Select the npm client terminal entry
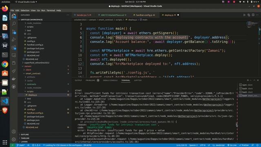Image resolution: width=261 pixels, height=147 pixels. pyautogui.click(x=247, y=85)
